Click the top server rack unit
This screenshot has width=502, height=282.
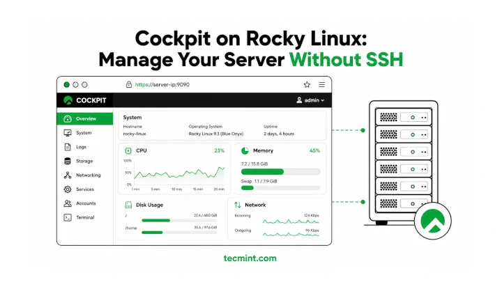point(404,118)
